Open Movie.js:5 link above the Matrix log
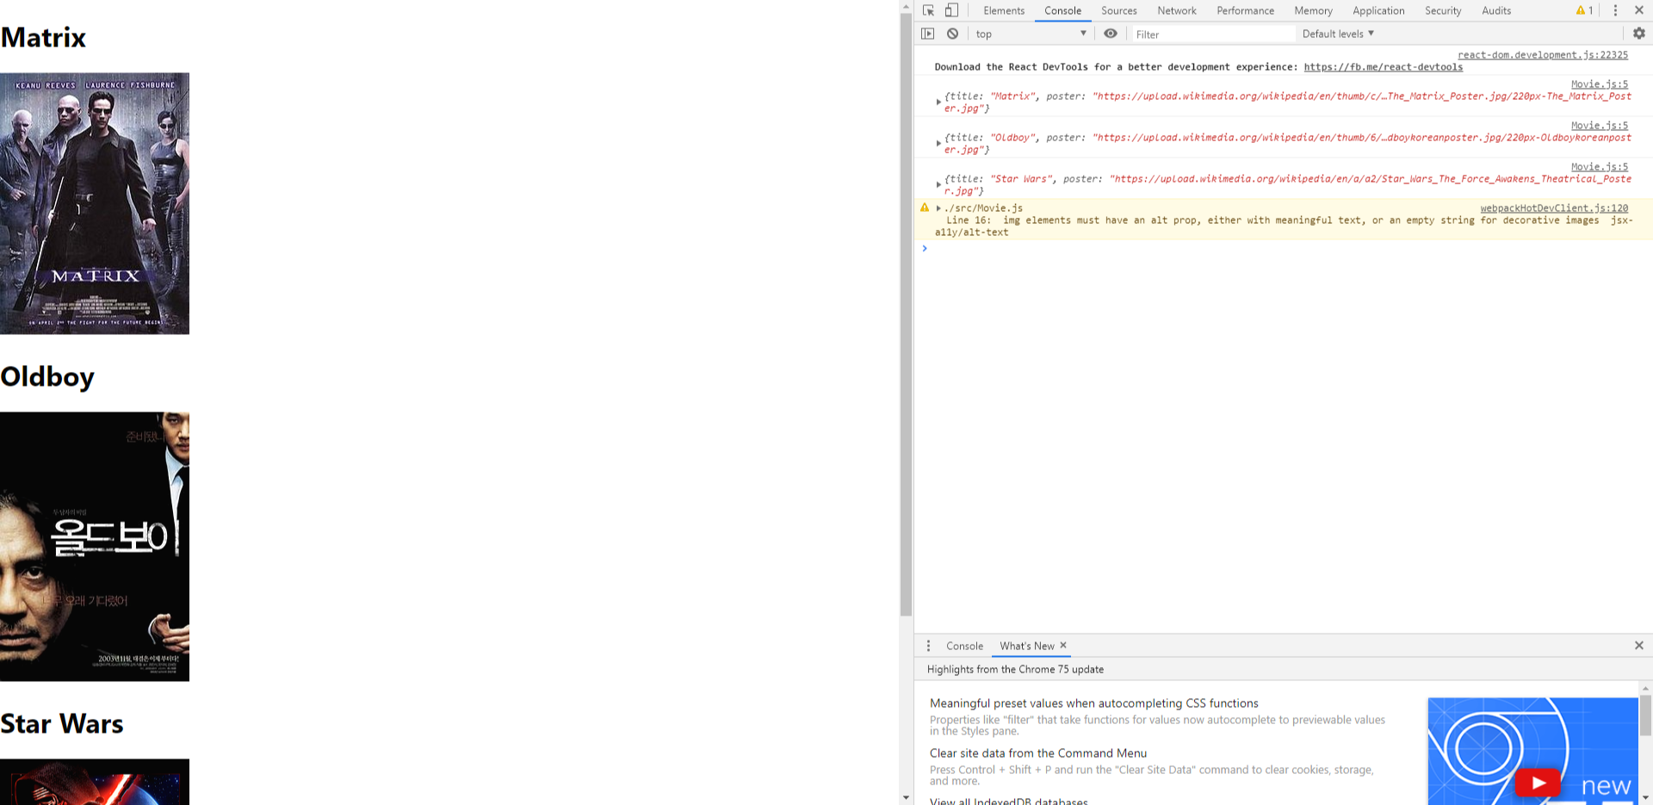Viewport: 1653px width, 805px height. coord(1600,84)
